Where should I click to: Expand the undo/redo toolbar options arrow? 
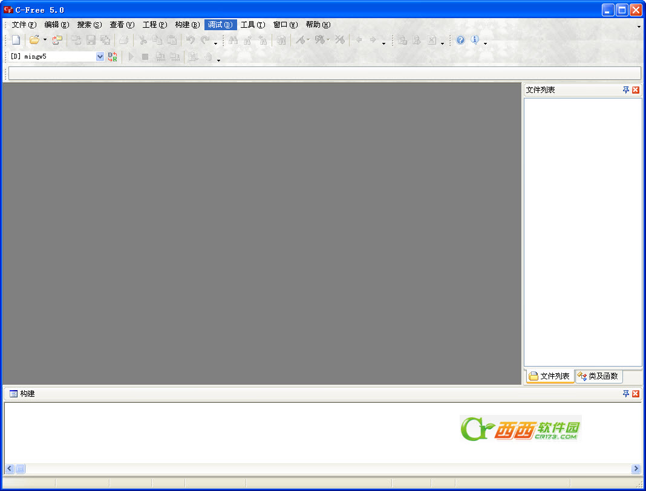pyautogui.click(x=215, y=43)
